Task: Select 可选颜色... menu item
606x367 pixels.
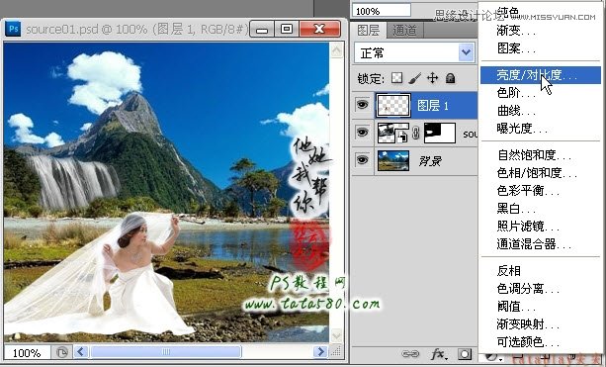Action: (x=540, y=342)
